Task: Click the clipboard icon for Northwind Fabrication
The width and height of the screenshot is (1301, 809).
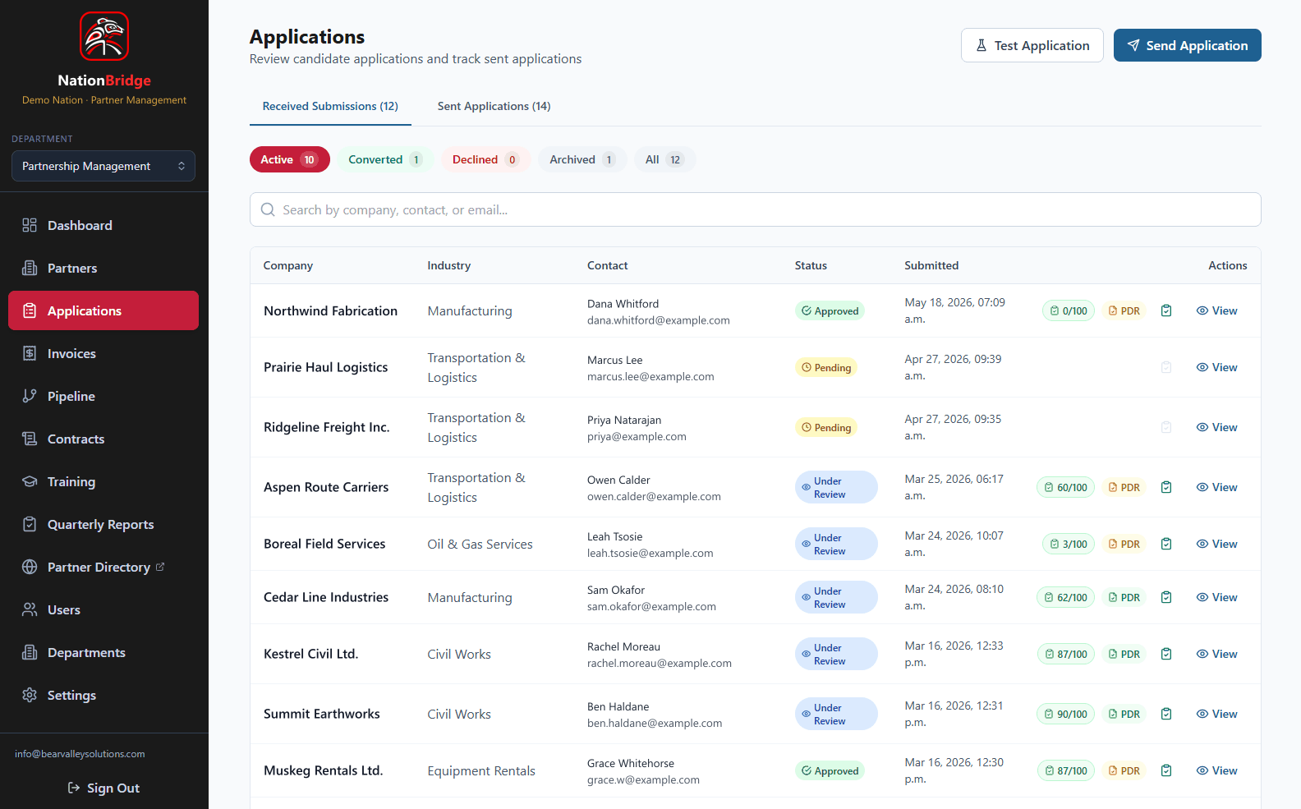Action: 1166,310
